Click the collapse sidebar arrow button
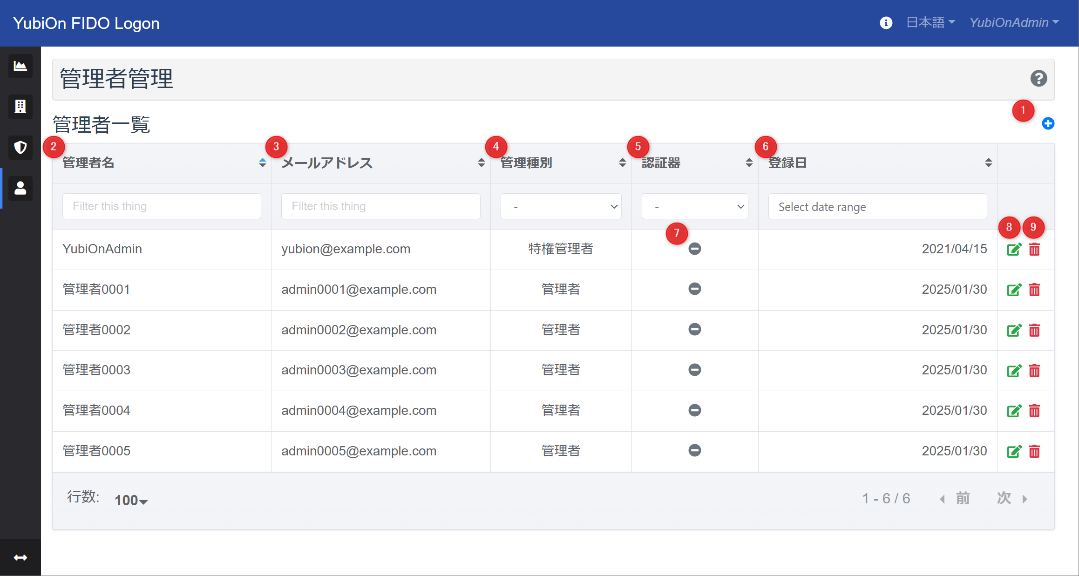Screen dimensions: 1079x576 coord(20,558)
